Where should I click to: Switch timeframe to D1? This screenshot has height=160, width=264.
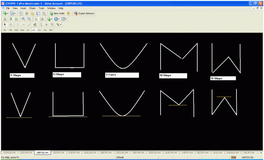tap(39, 30)
